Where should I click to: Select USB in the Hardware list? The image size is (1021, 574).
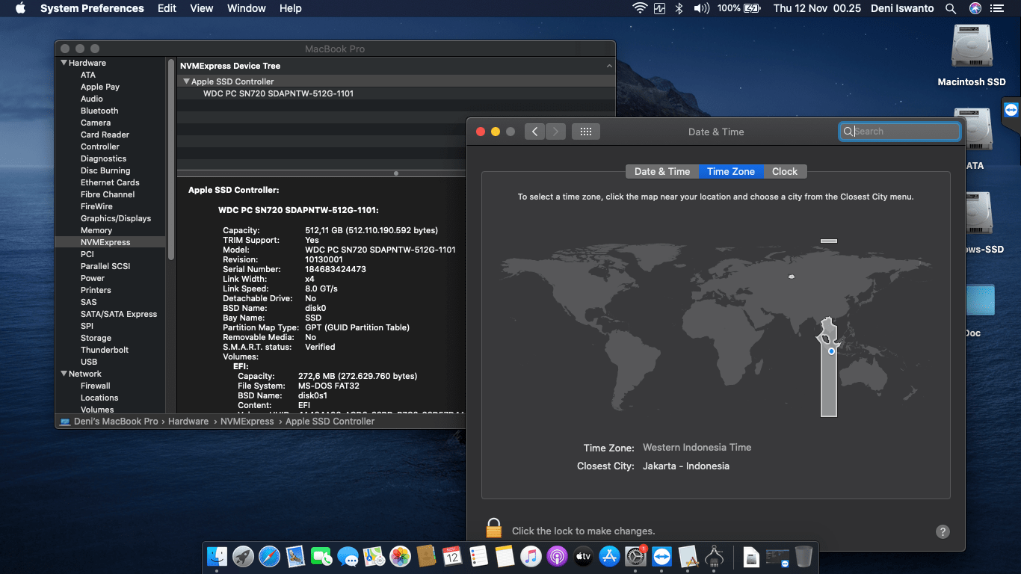(x=89, y=362)
